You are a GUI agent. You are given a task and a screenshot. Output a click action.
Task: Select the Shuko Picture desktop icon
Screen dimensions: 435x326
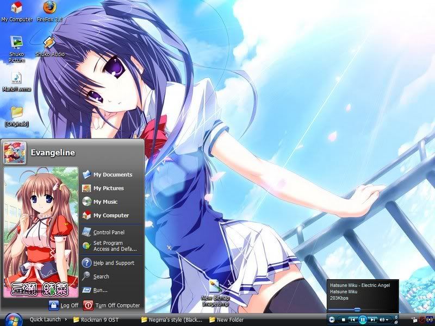click(x=17, y=49)
